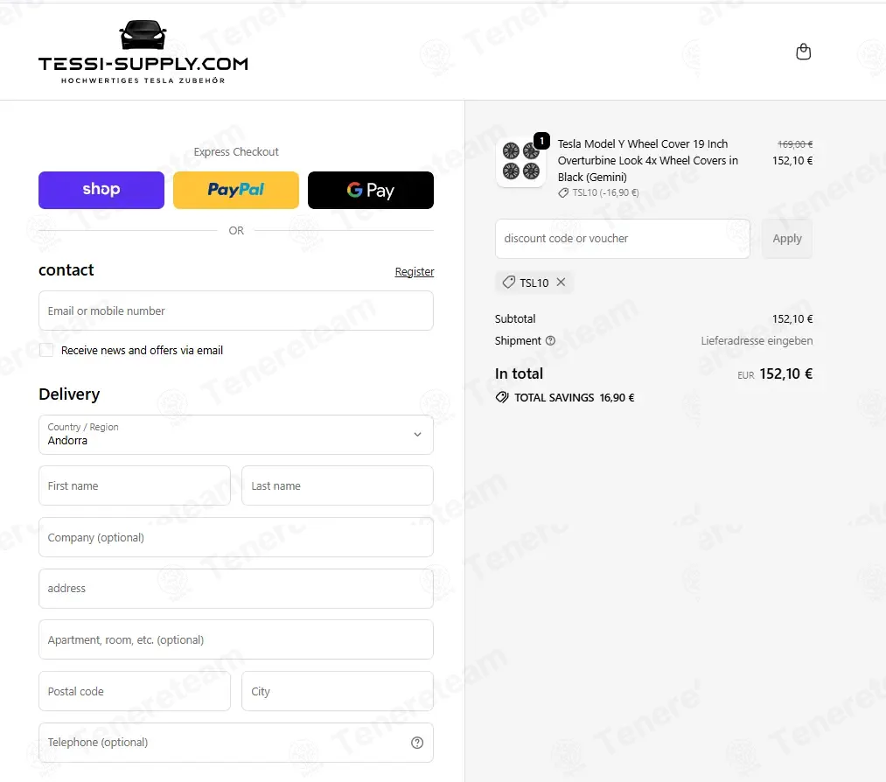Click the discount code or voucher field
Viewport: 886px width, 782px height.
[x=623, y=239]
